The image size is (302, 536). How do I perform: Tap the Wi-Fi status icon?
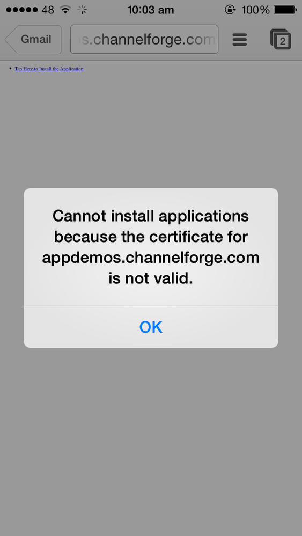(x=65, y=10)
